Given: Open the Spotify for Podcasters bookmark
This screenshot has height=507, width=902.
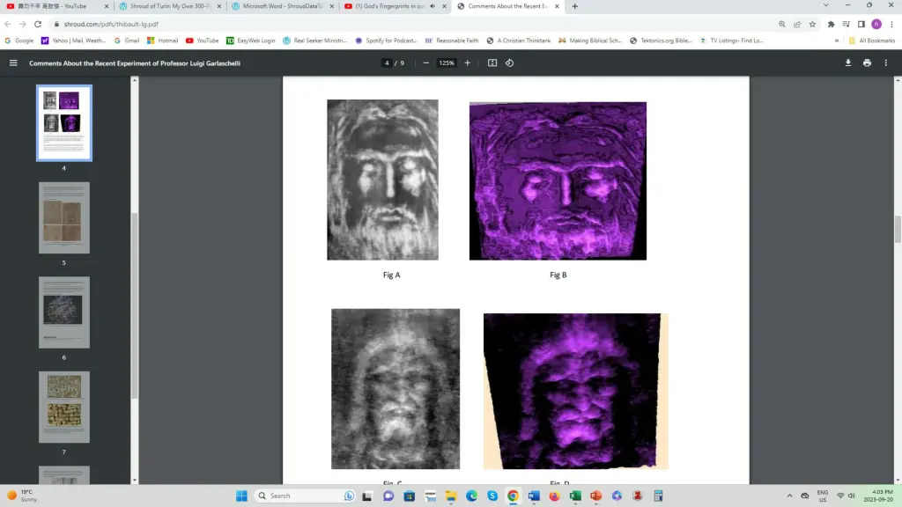Looking at the screenshot, I should point(386,40).
